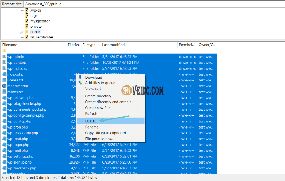Viewport: 285px width, 181px height.
Task: Click the wp-admin folder icon
Action: pyautogui.click(x=4, y=57)
